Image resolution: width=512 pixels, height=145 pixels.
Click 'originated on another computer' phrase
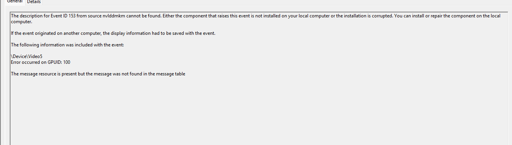coord(70,33)
